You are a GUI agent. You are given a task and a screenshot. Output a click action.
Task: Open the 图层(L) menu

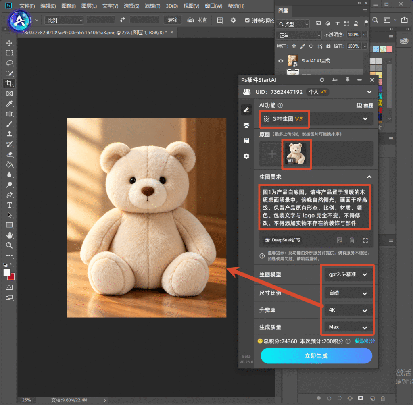[x=89, y=6]
